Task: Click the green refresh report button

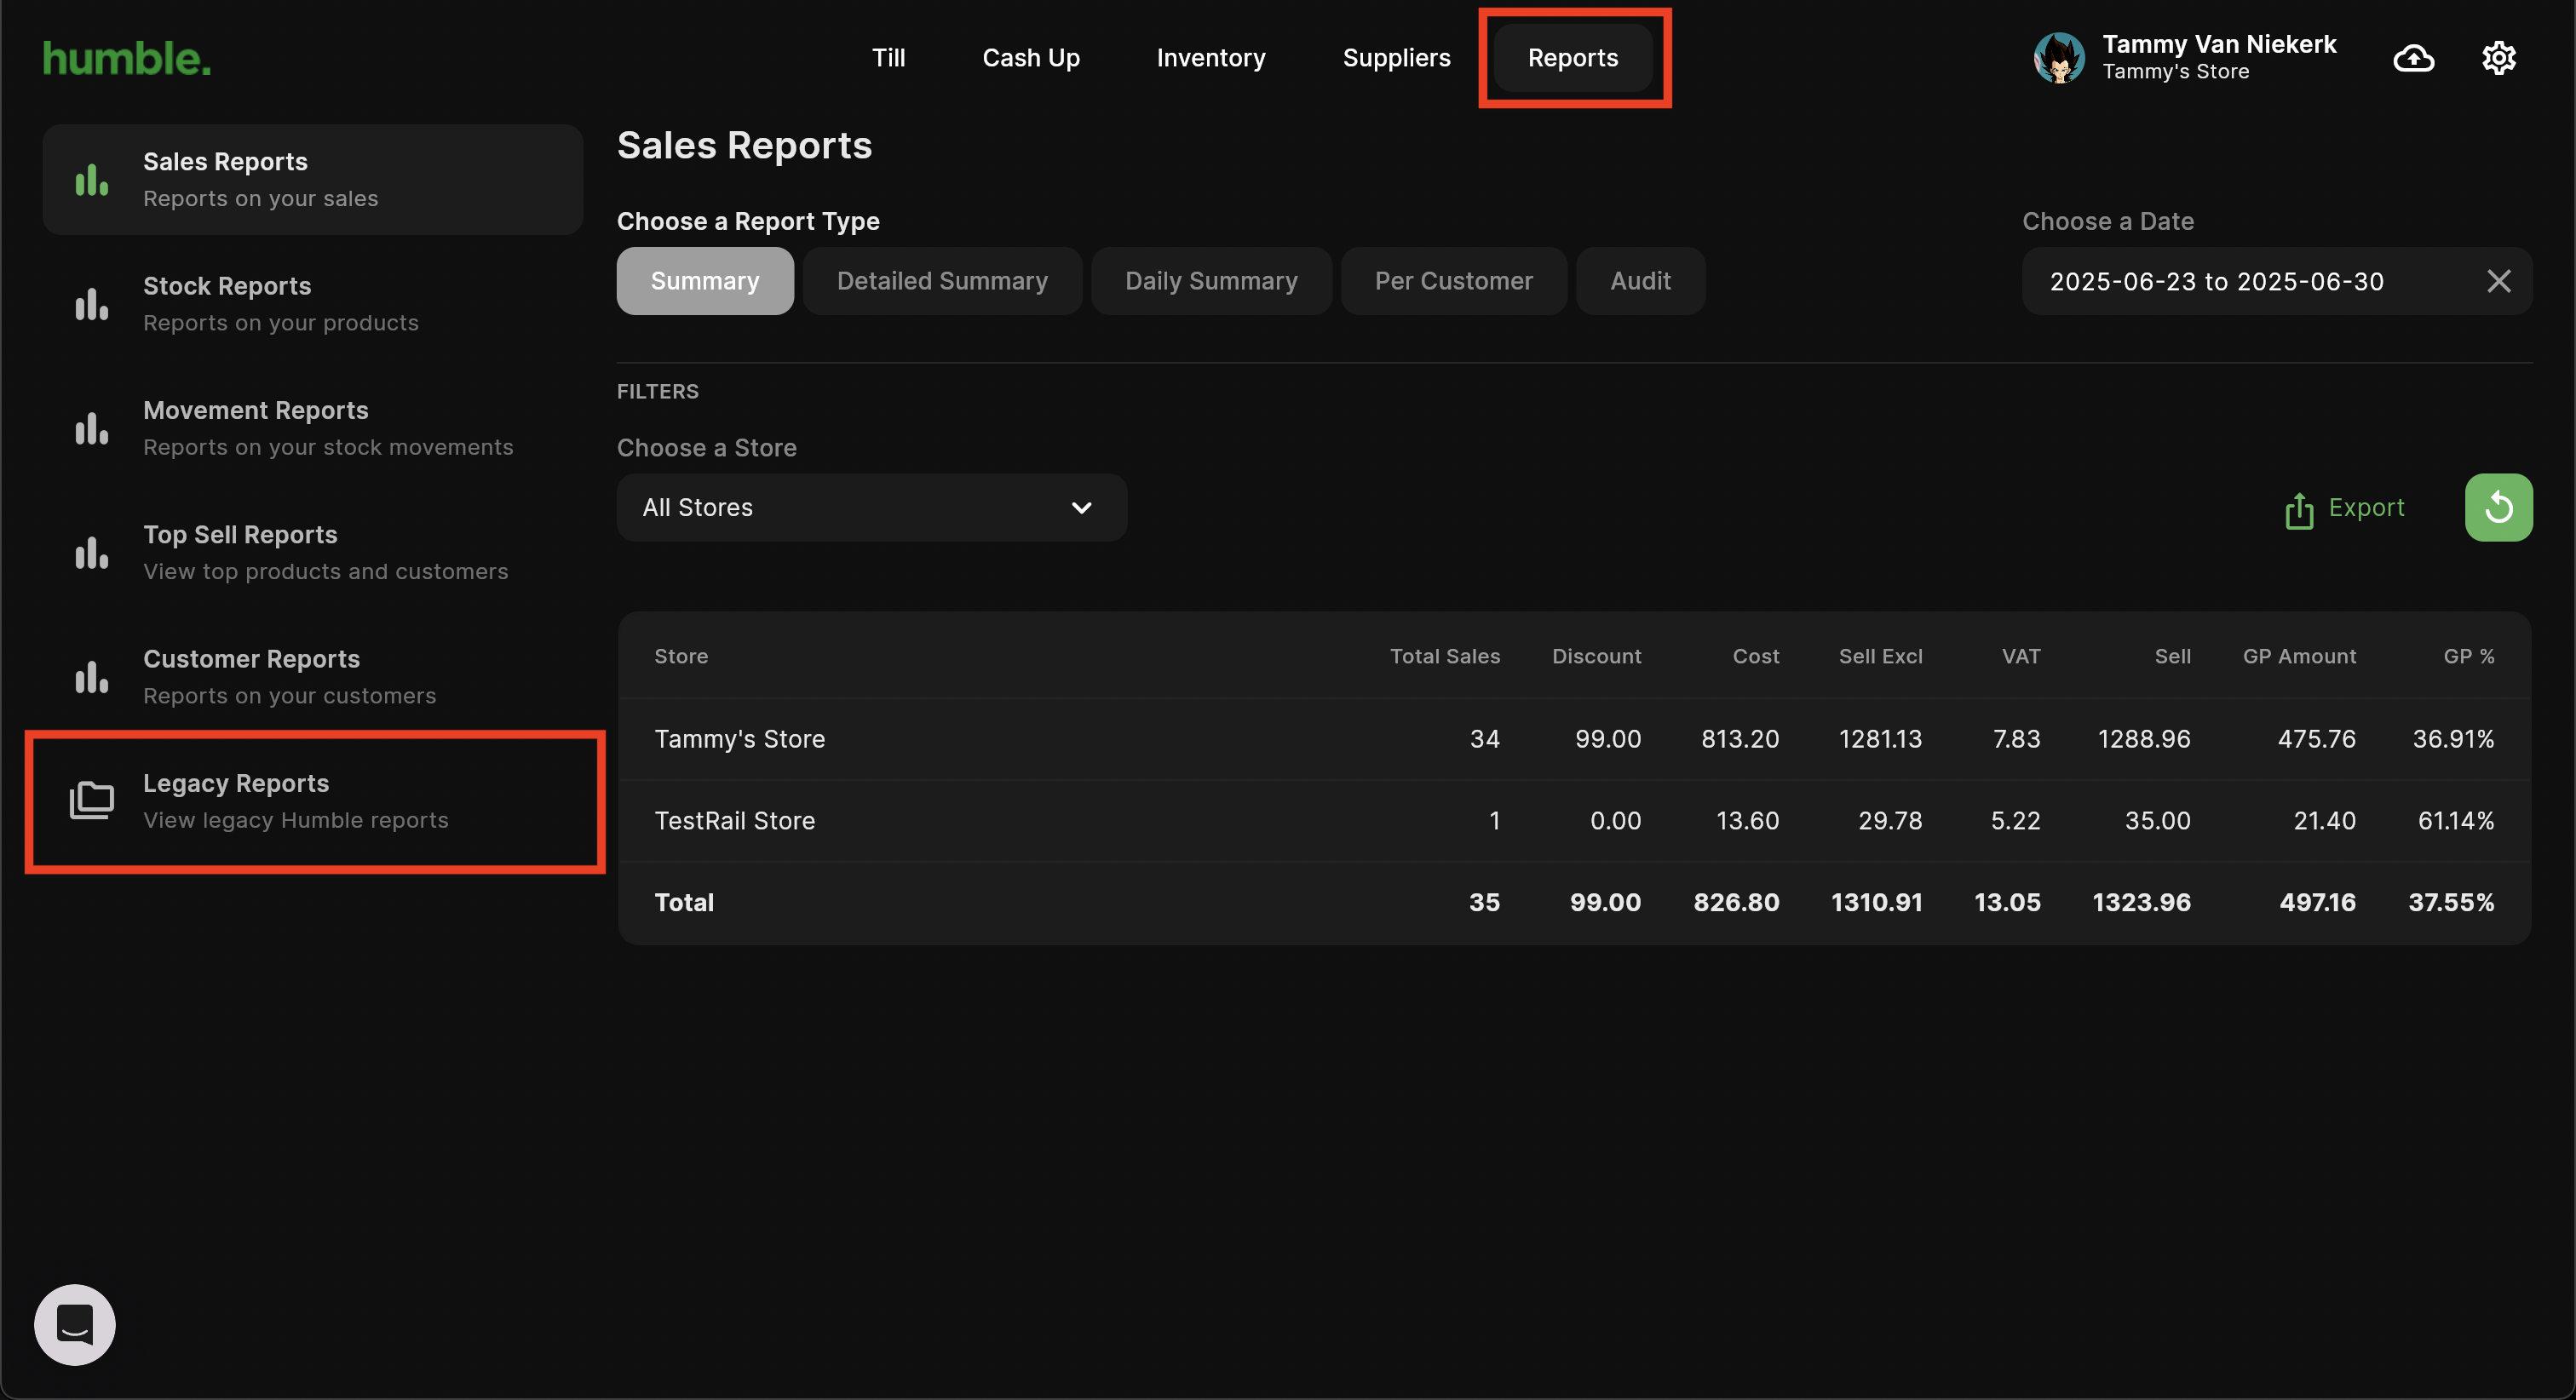Action: [2498, 507]
